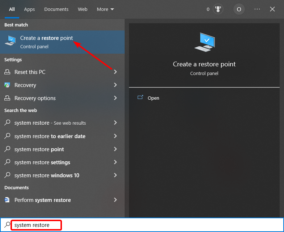
Task: Click the search icon beside 'system restore - See web results'
Action: (7, 123)
